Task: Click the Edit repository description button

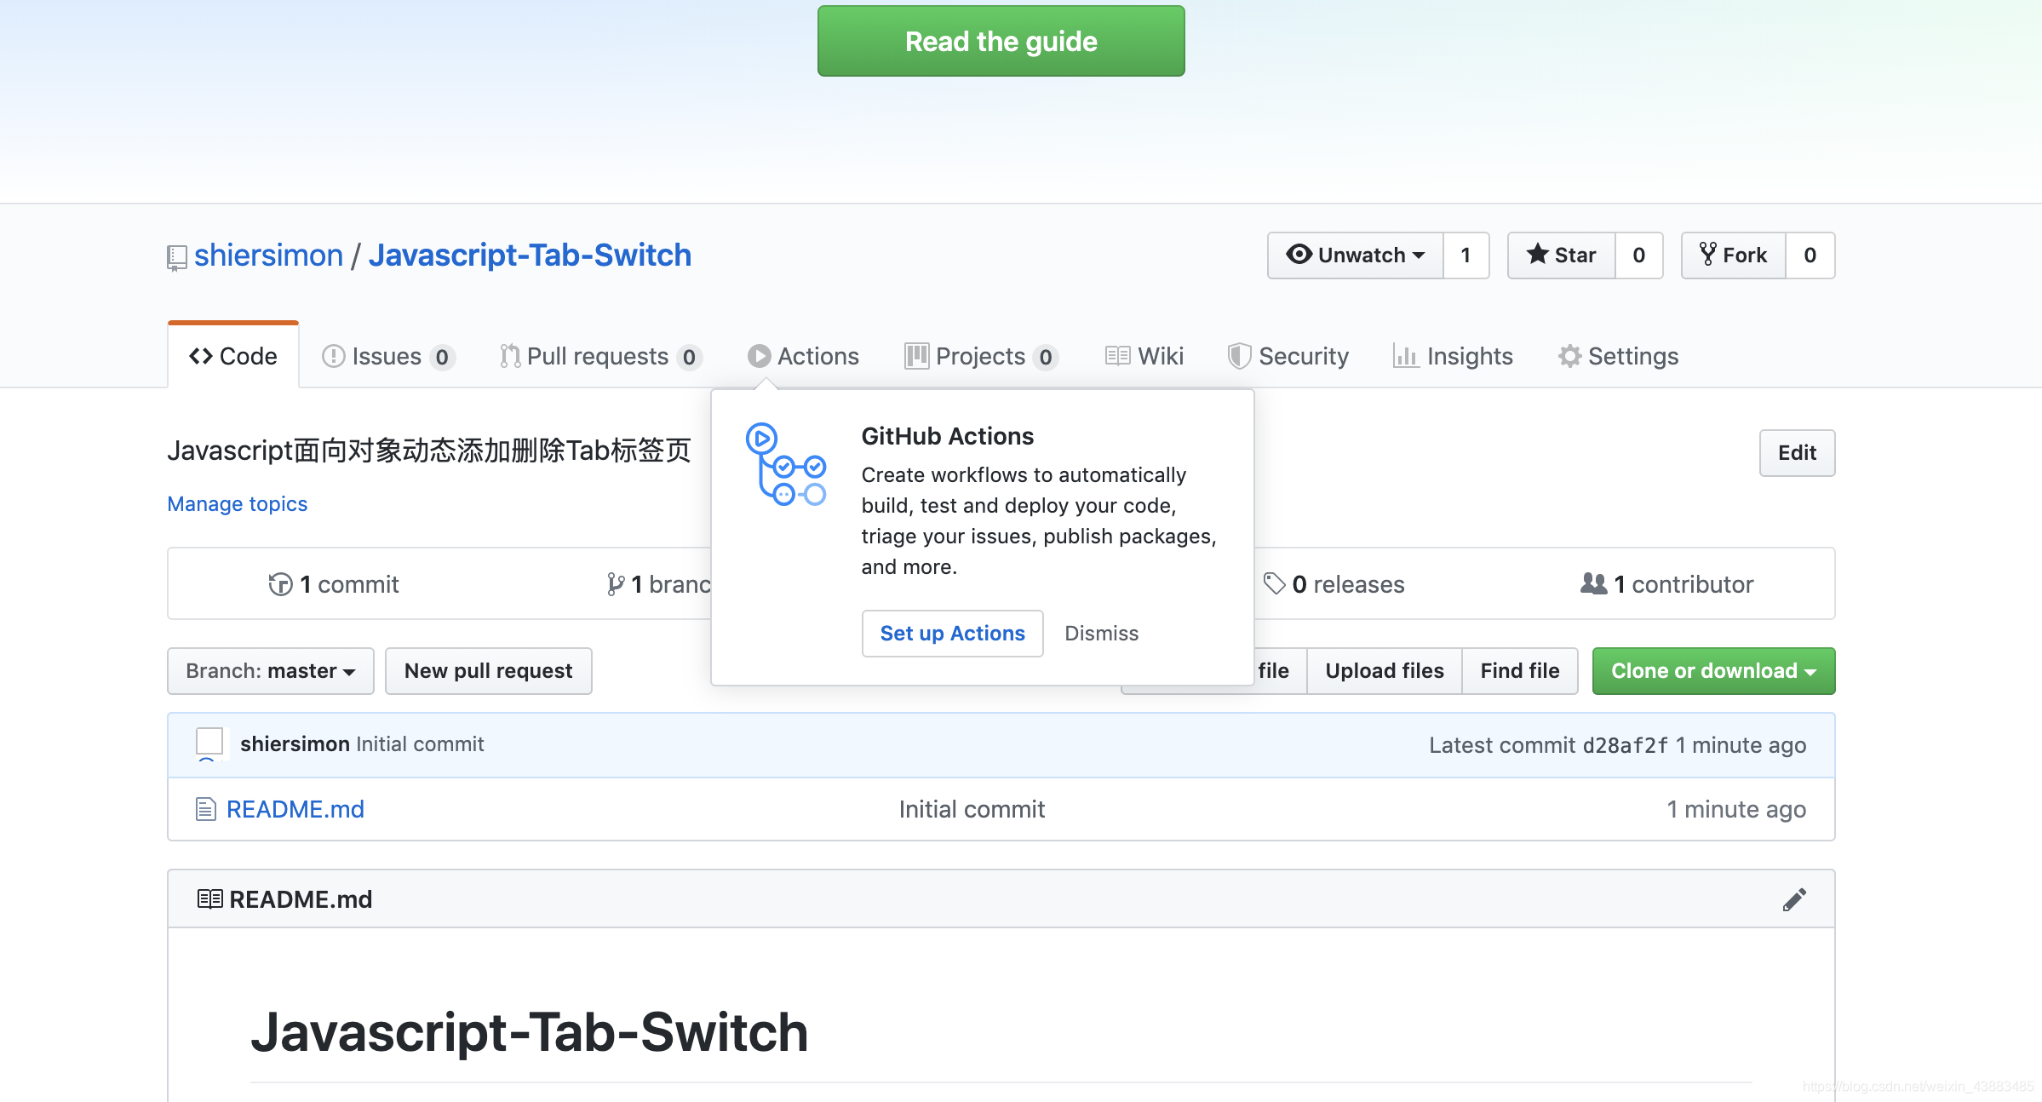Action: [1798, 452]
